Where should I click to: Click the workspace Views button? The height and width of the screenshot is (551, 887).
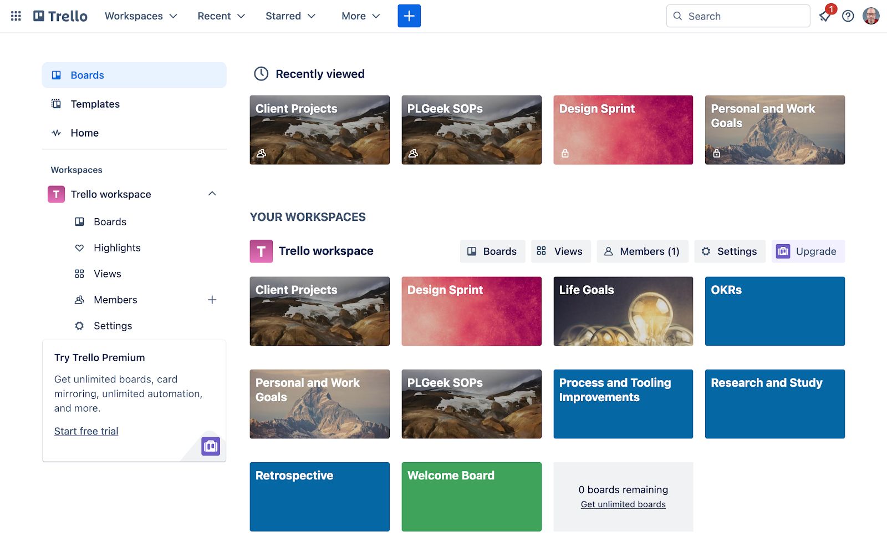coord(560,251)
